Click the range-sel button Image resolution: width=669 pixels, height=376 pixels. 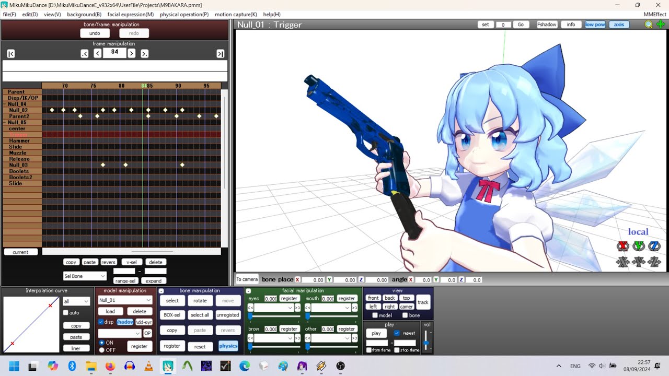[125, 280]
